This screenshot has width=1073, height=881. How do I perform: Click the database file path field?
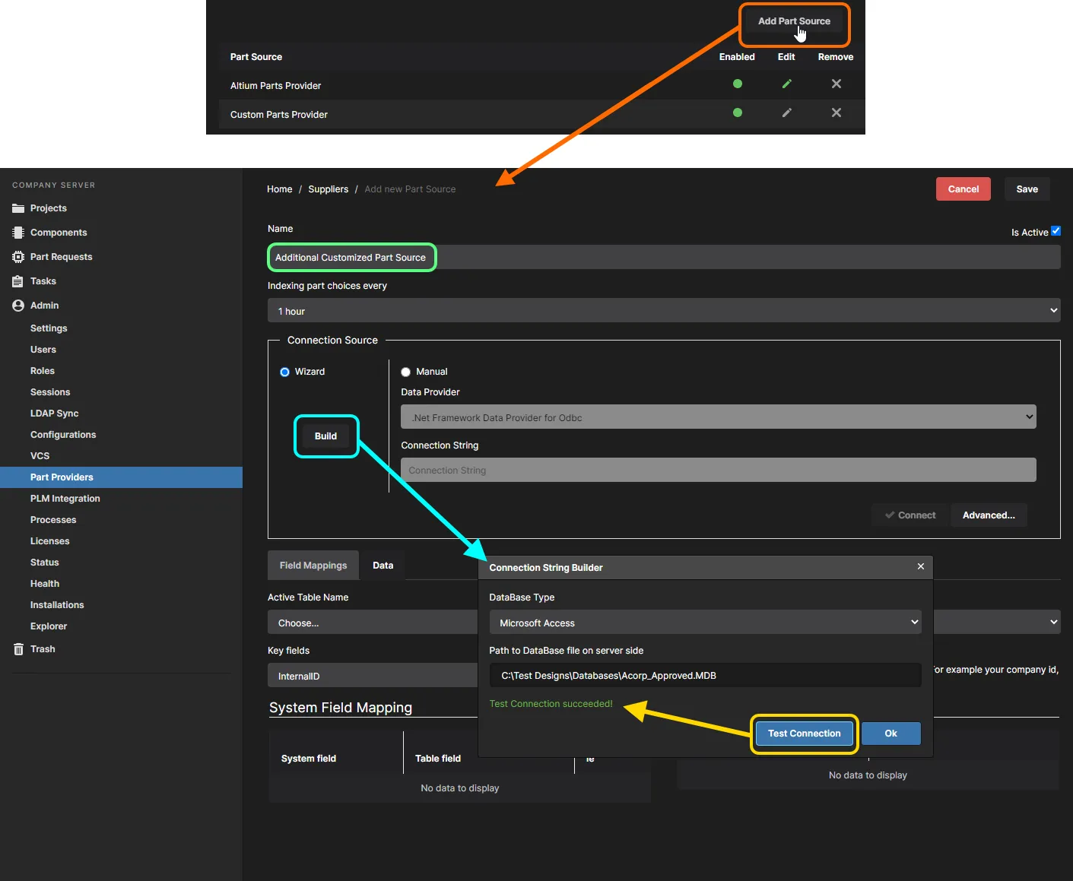point(705,675)
